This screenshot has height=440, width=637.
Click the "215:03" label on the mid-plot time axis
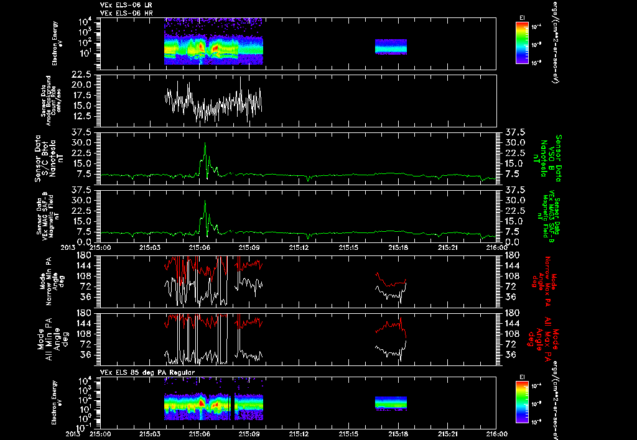point(150,247)
